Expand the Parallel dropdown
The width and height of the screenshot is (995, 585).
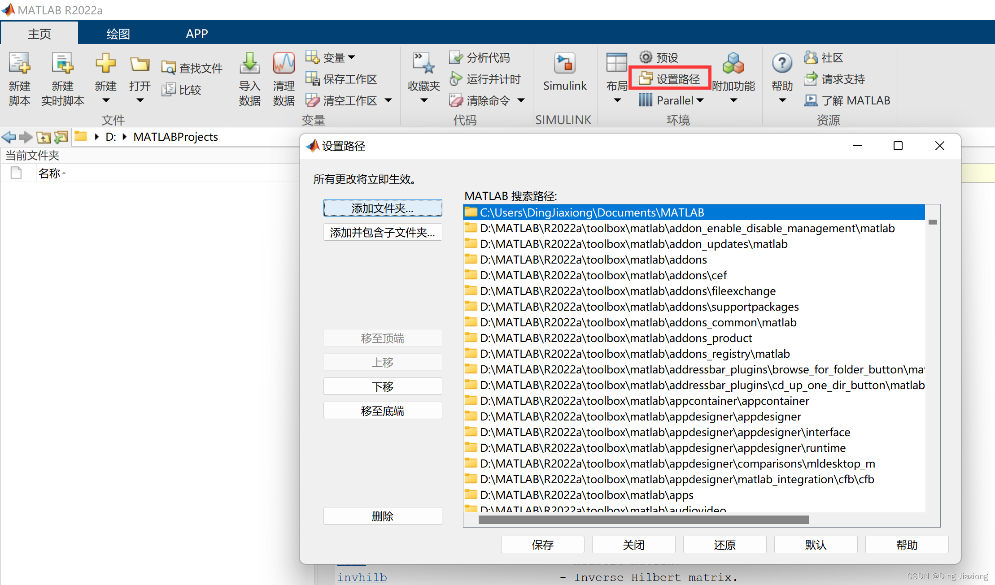pyautogui.click(x=700, y=100)
